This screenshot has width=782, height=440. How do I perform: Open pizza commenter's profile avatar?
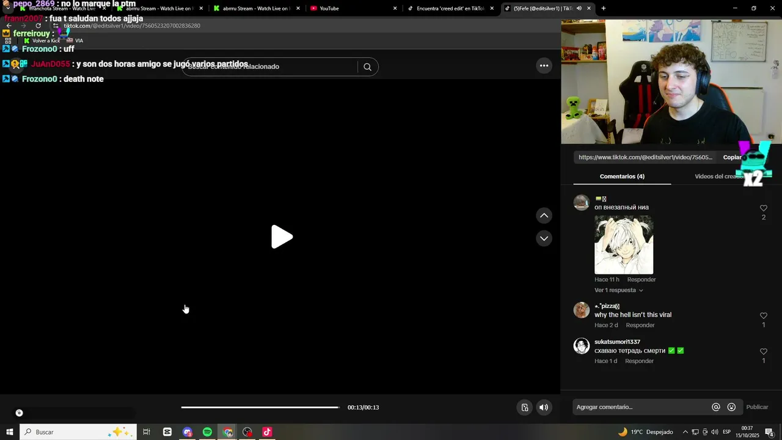tap(581, 310)
